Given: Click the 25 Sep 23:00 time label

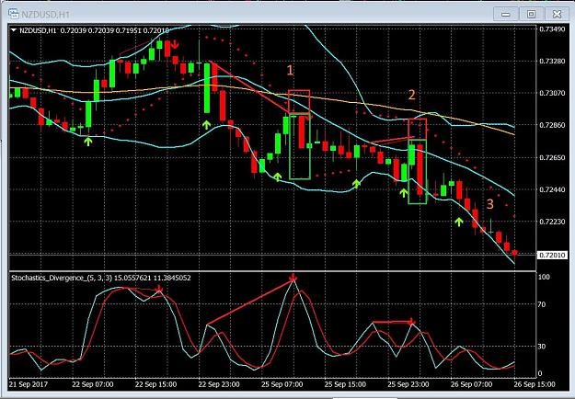Looking at the screenshot, I should coord(408,384).
